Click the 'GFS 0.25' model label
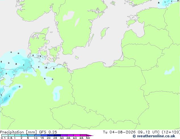180x139 pixels. [x=48, y=132]
